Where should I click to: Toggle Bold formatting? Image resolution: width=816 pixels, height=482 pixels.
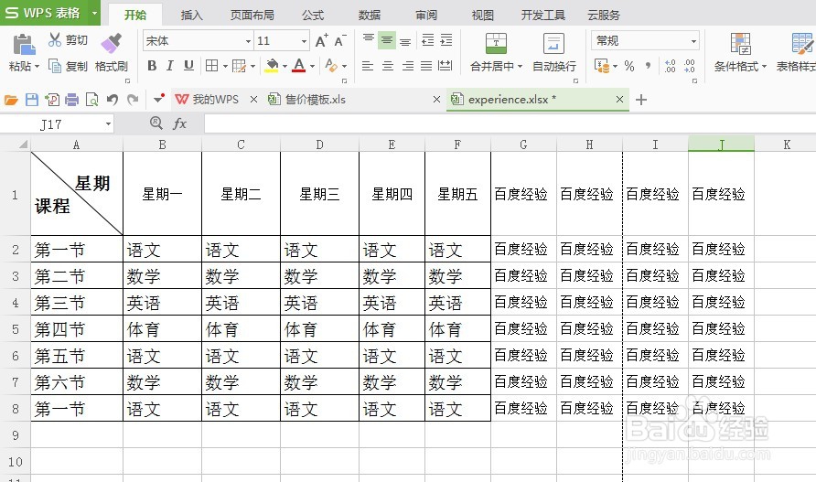click(152, 66)
